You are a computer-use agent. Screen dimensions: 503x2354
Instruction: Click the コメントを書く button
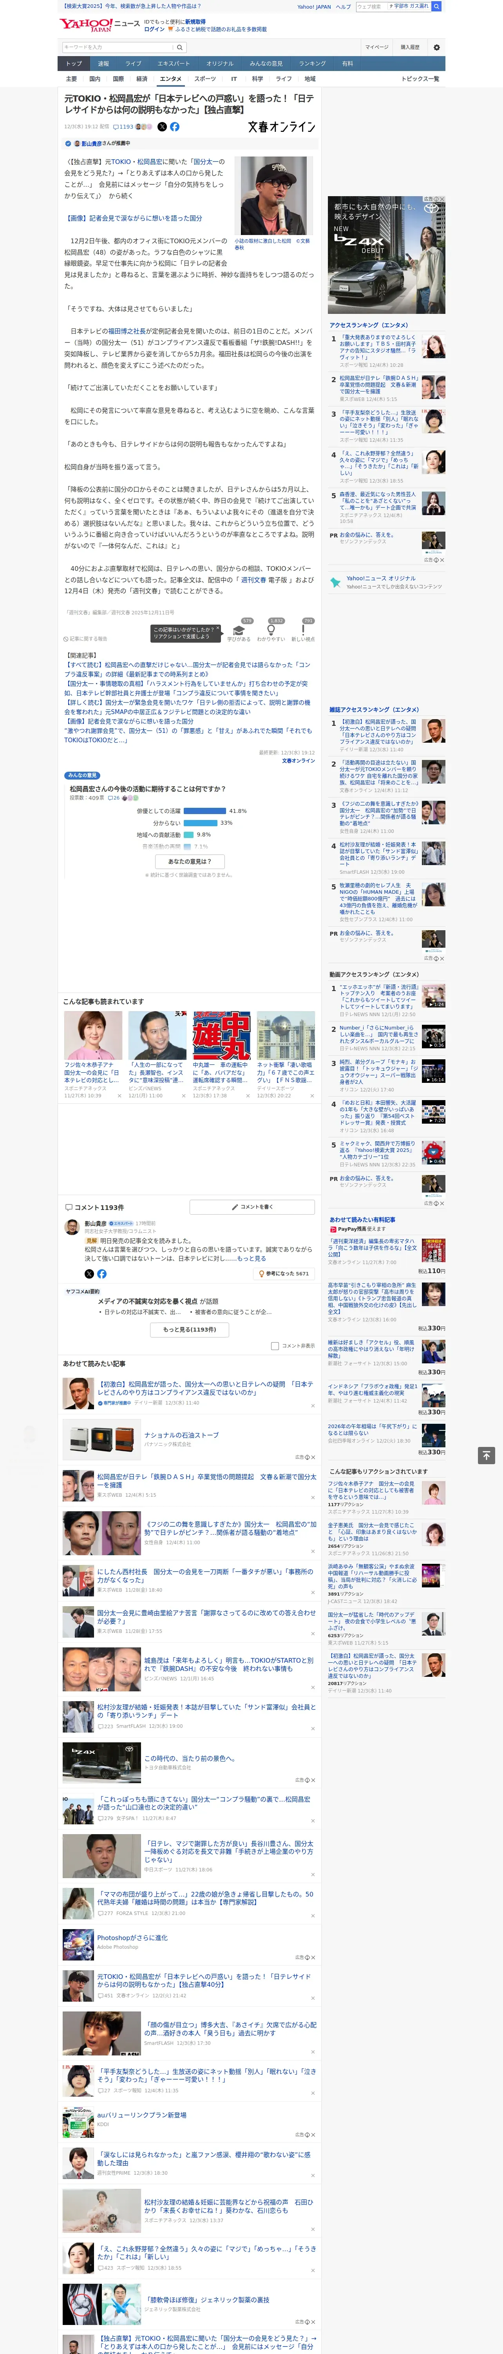click(x=252, y=1207)
